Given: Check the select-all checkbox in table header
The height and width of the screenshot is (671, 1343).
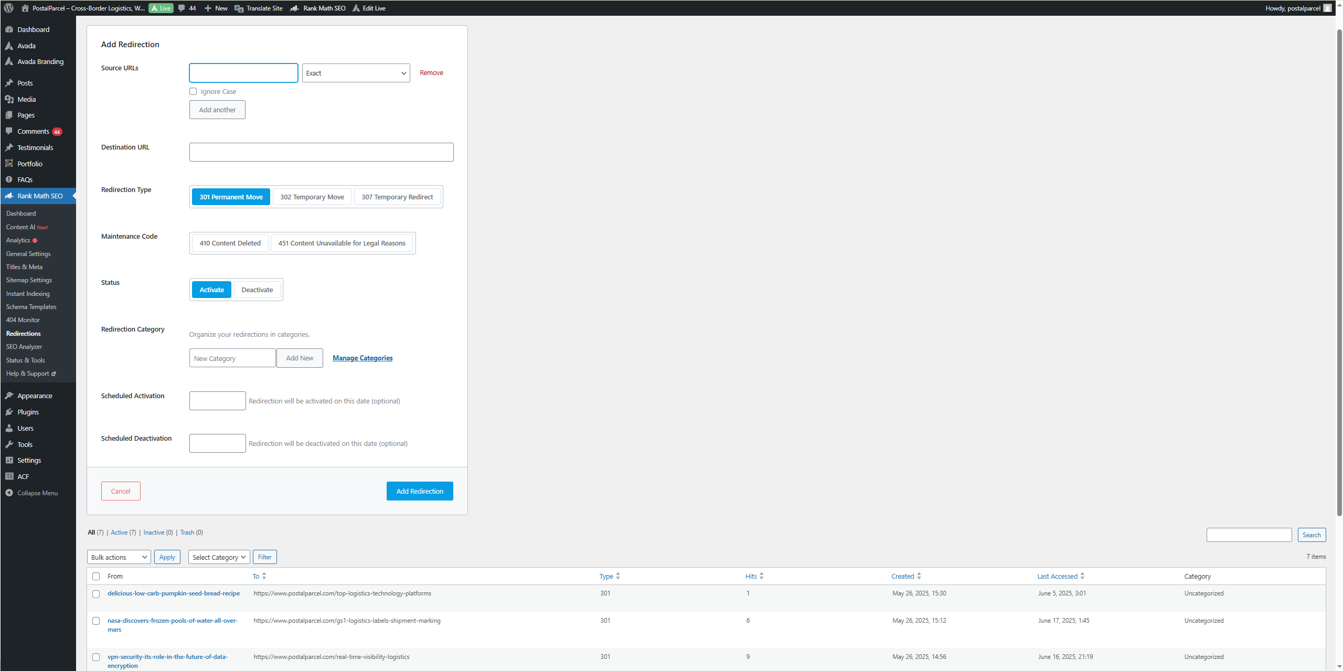Looking at the screenshot, I should click(96, 576).
